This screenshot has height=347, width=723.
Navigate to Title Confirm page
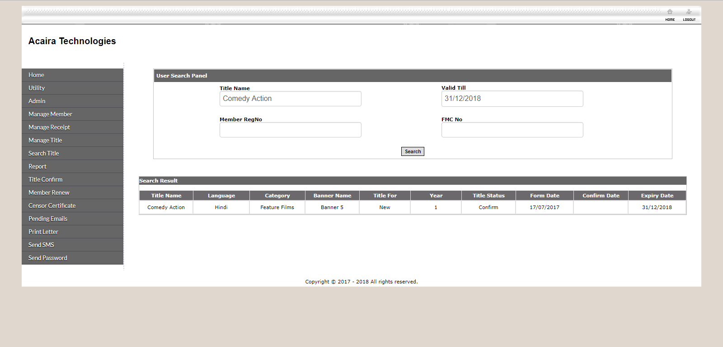[46, 180]
